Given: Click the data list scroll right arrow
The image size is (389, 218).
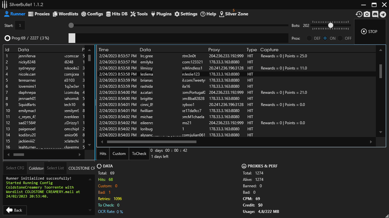Looking at the screenshot, I should 80,155.
